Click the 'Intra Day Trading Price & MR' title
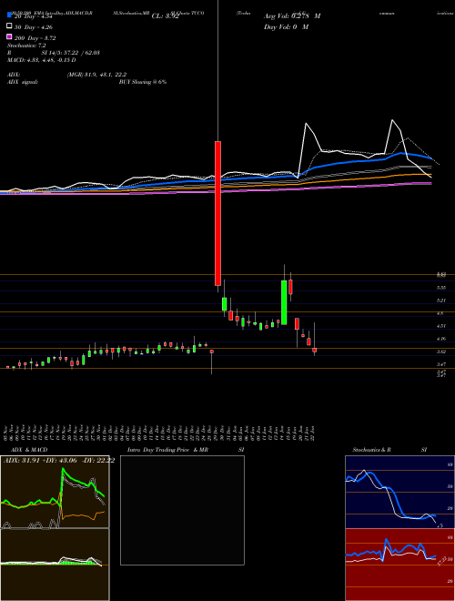The height and width of the screenshot is (601, 455). point(167,450)
